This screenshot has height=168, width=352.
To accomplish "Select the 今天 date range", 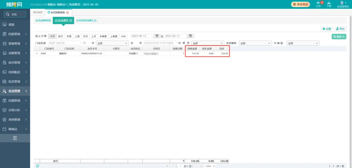I will pyautogui.click(x=52, y=36).
